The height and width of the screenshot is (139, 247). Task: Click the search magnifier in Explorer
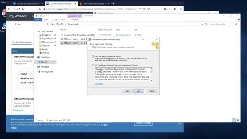coord(236,24)
